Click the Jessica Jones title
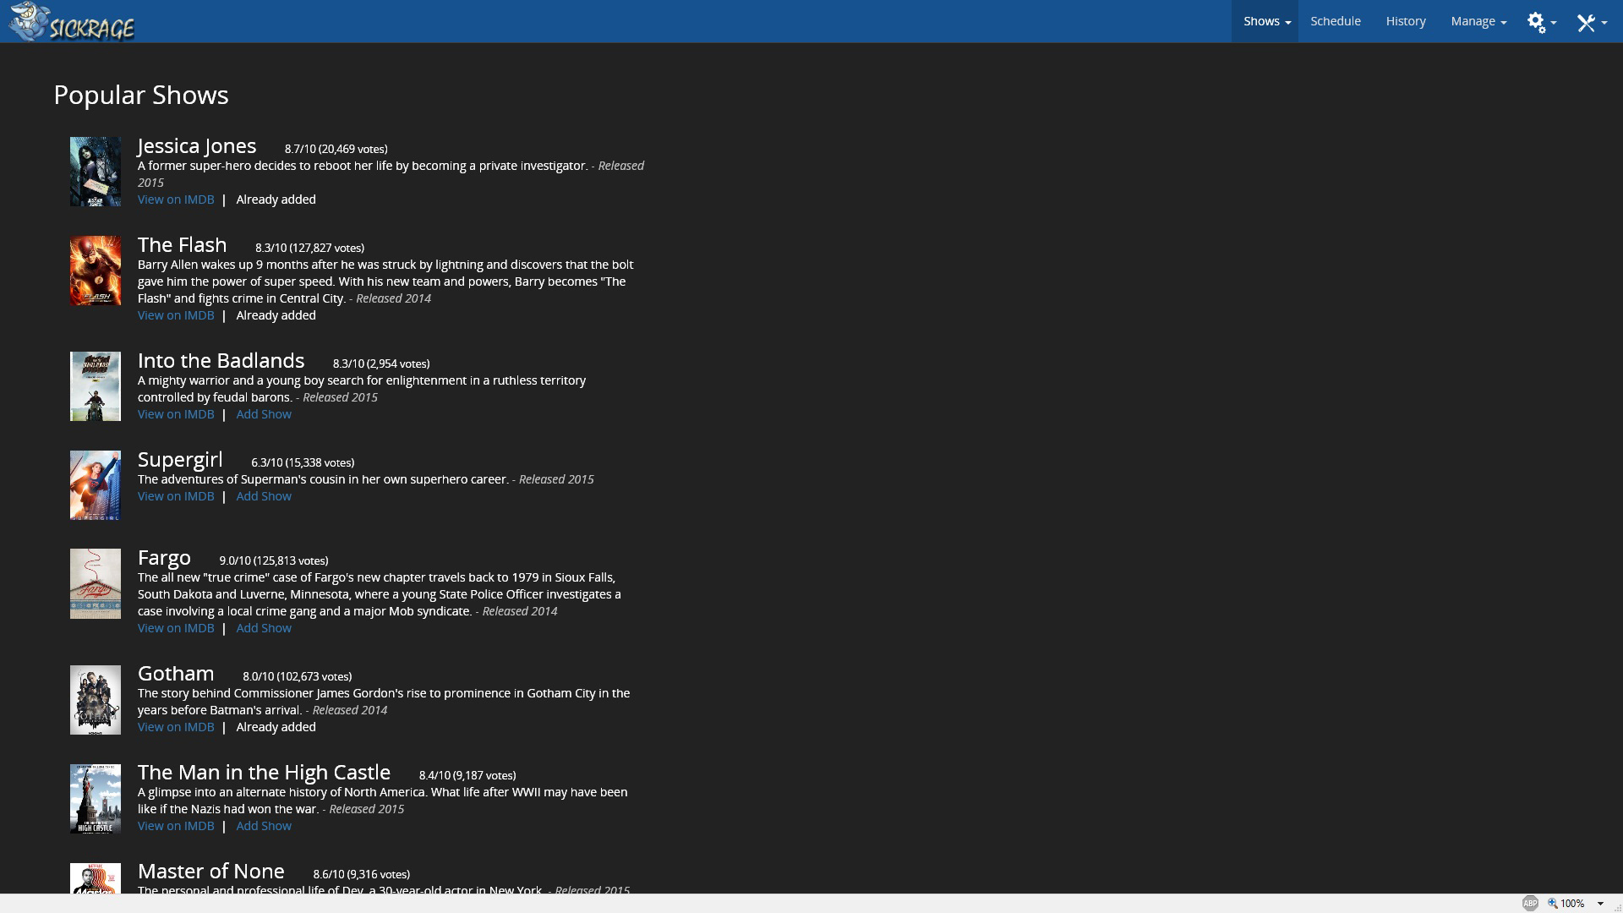The image size is (1623, 913). coord(197,146)
